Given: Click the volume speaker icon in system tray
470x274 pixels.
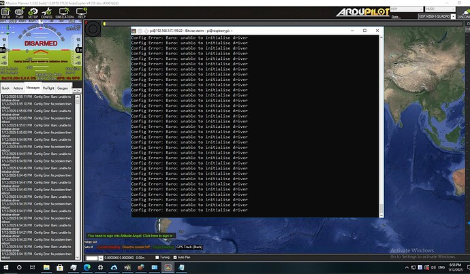Looking at the screenshot, I should [x=433, y=267].
